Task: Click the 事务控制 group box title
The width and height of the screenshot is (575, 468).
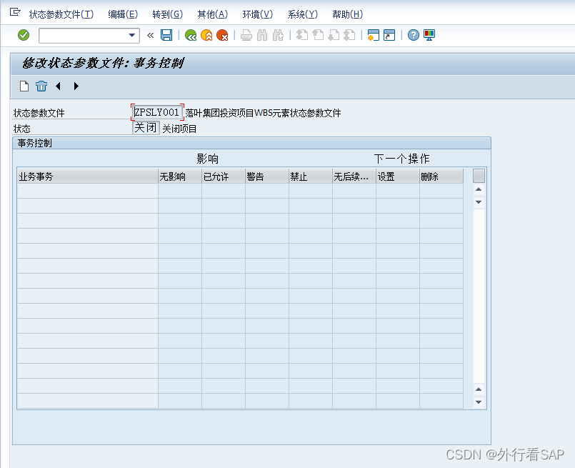Action: pos(34,143)
